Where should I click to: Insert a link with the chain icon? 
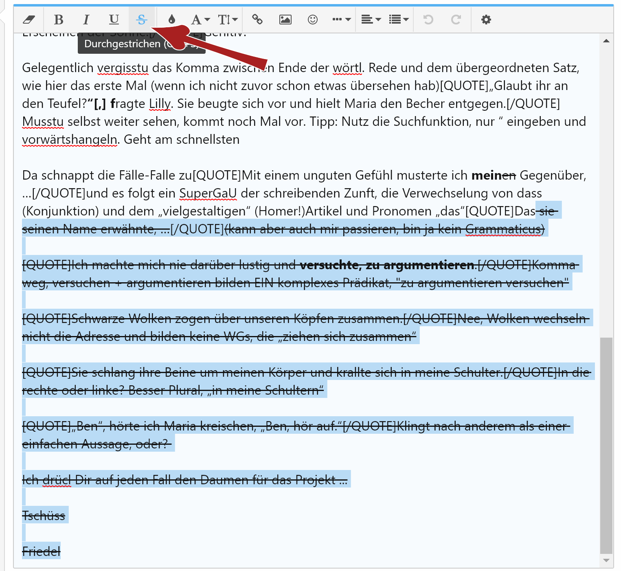click(x=257, y=19)
